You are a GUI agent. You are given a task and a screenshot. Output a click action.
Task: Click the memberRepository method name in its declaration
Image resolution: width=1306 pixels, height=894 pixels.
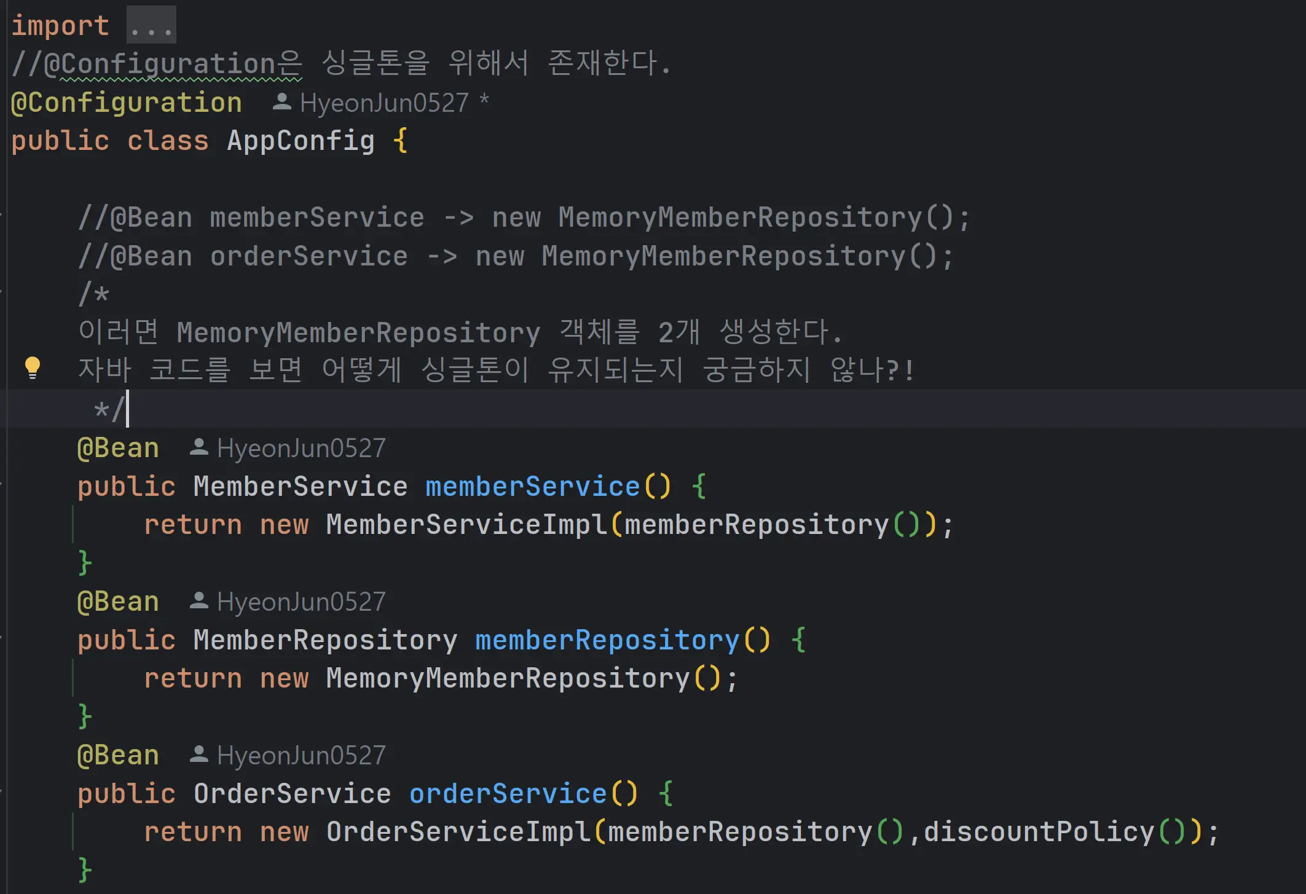607,640
